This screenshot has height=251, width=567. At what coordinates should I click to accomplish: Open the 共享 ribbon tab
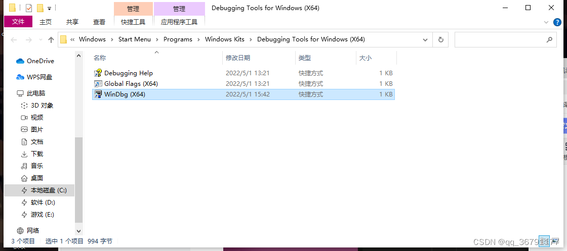click(x=72, y=22)
